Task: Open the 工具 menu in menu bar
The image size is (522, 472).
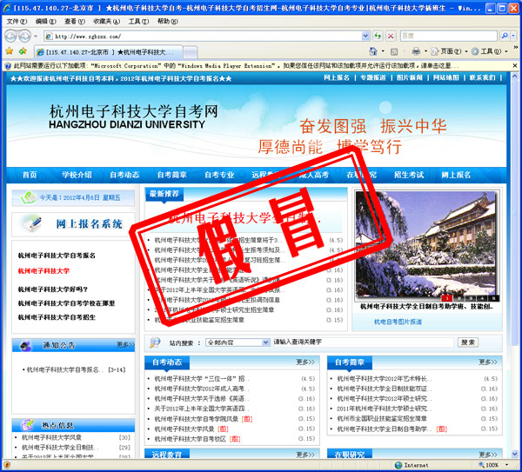Action: [x=138, y=21]
